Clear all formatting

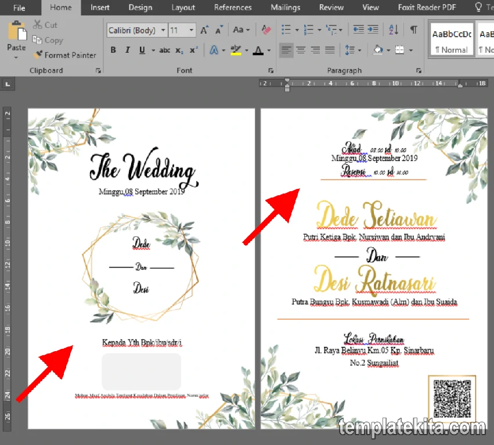click(x=266, y=30)
